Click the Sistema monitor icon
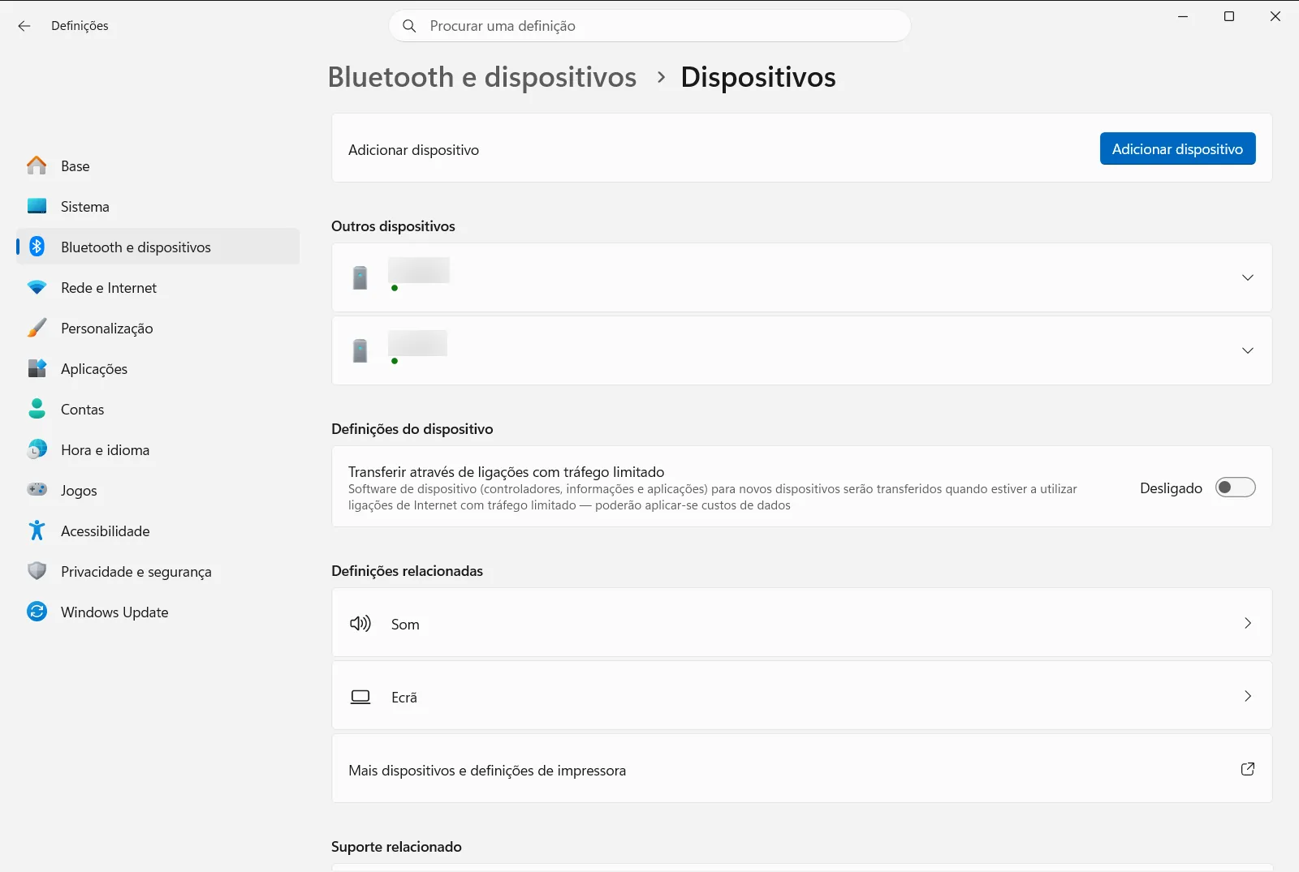1299x872 pixels. pos(37,206)
